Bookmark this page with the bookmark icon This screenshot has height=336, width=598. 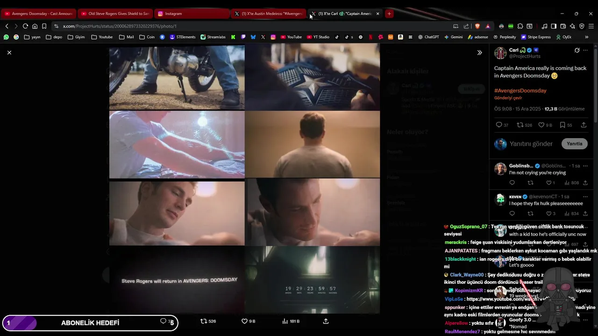pyautogui.click(x=44, y=26)
